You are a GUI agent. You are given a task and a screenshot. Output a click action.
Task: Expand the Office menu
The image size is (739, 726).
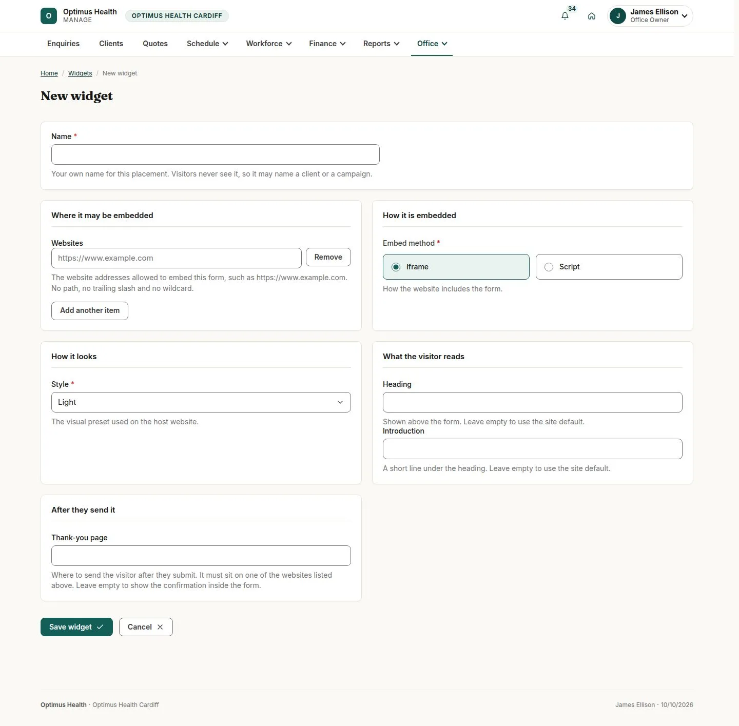click(432, 44)
